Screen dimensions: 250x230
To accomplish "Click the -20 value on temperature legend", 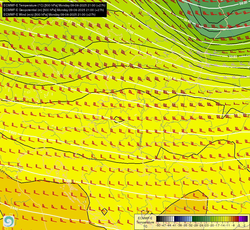I will coord(212,225).
